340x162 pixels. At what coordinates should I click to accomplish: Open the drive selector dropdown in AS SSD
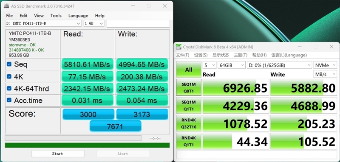coord(43,23)
